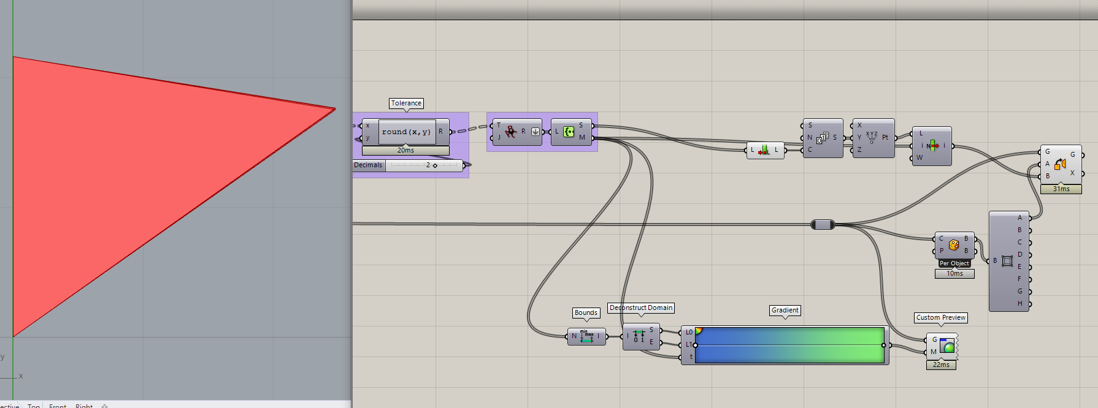Select the Sort List component icon

point(764,150)
